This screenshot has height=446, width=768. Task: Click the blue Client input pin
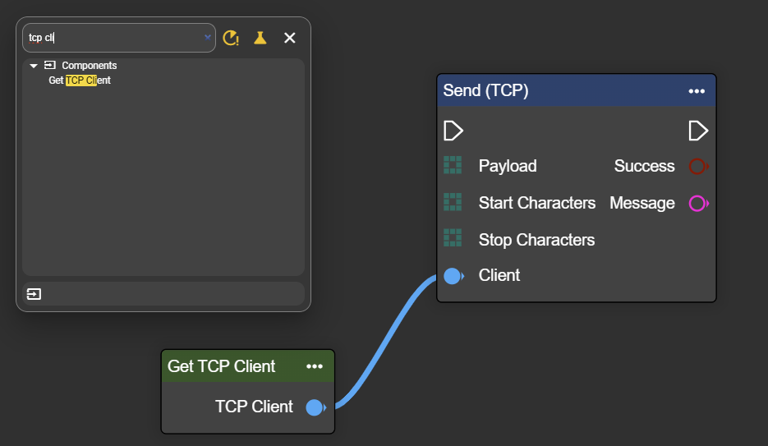[453, 276]
